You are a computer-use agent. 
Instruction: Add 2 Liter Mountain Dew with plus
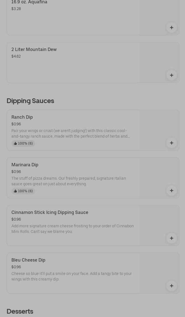click(x=171, y=75)
